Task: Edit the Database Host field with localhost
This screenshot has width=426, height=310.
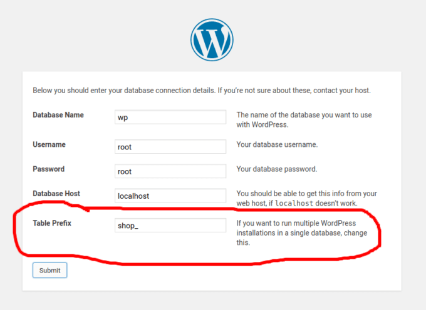Action: (x=170, y=196)
